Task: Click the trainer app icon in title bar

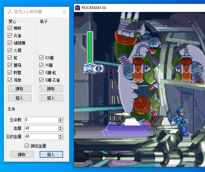Action: (x=10, y=12)
